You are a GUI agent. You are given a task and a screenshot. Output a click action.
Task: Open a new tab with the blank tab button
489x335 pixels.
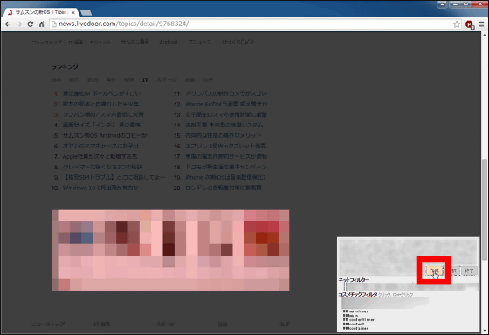click(x=86, y=13)
